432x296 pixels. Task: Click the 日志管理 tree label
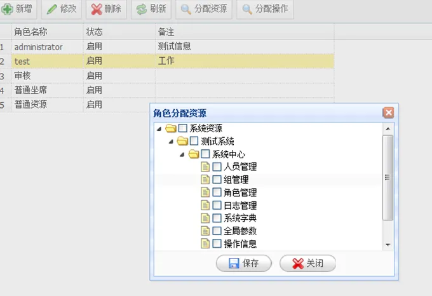coord(240,205)
